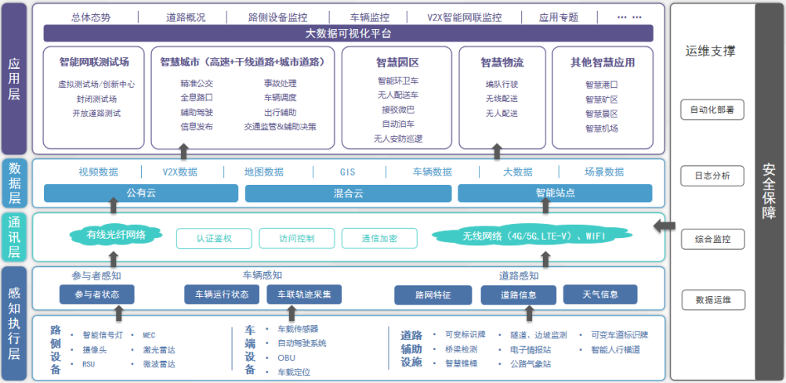
Task: Open 自动化部署 in 运维支撑 panel
Action: (x=712, y=110)
